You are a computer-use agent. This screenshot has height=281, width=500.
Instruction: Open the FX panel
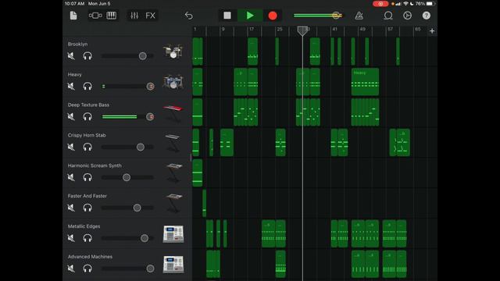(151, 16)
